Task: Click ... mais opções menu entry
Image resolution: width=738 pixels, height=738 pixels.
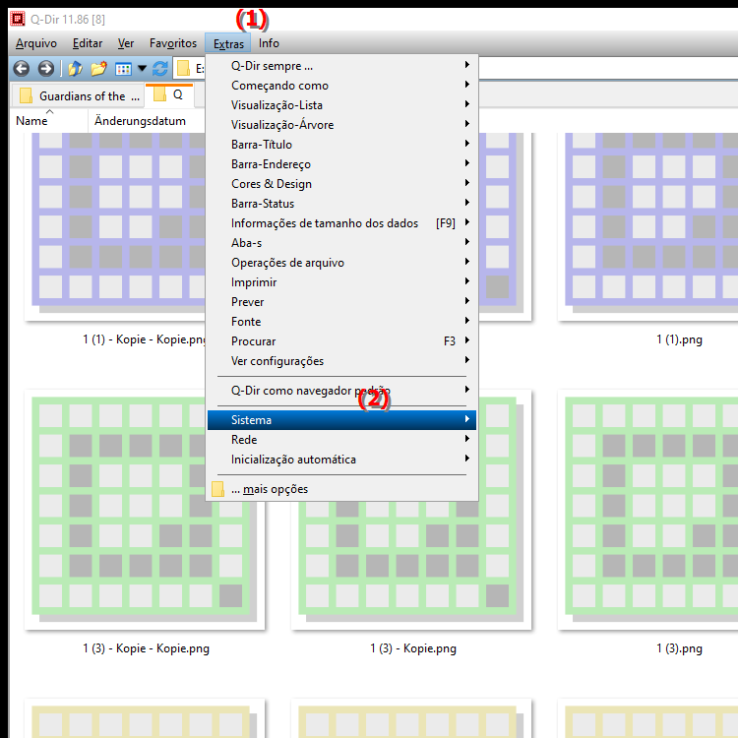Action: click(x=341, y=489)
